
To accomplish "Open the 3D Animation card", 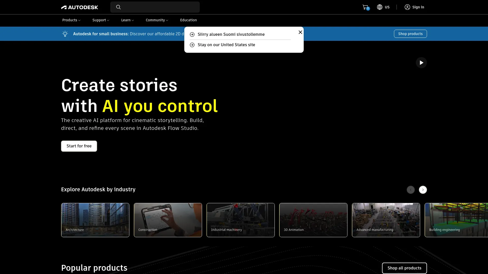I will tap(313, 220).
